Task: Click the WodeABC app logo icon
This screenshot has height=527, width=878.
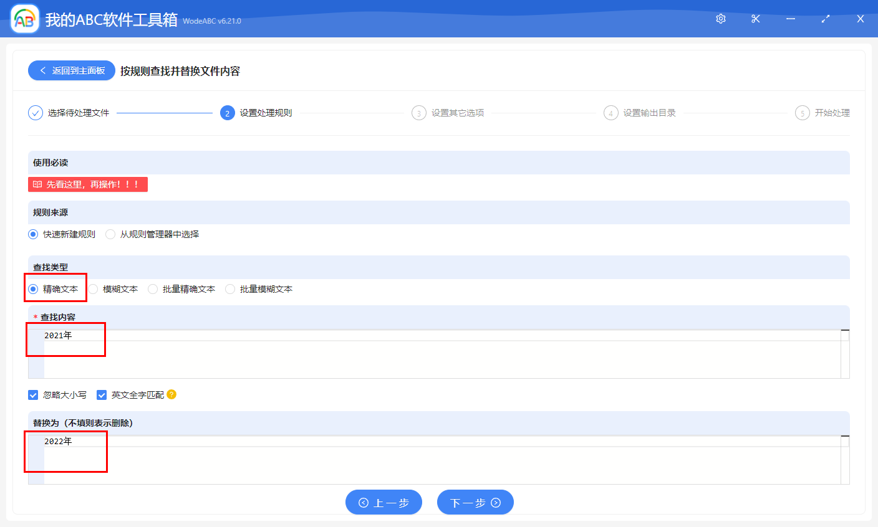Action: 23,19
